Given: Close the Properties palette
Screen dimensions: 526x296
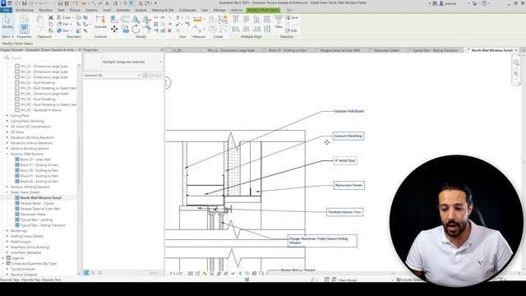Looking at the screenshot, I should coord(162,49).
